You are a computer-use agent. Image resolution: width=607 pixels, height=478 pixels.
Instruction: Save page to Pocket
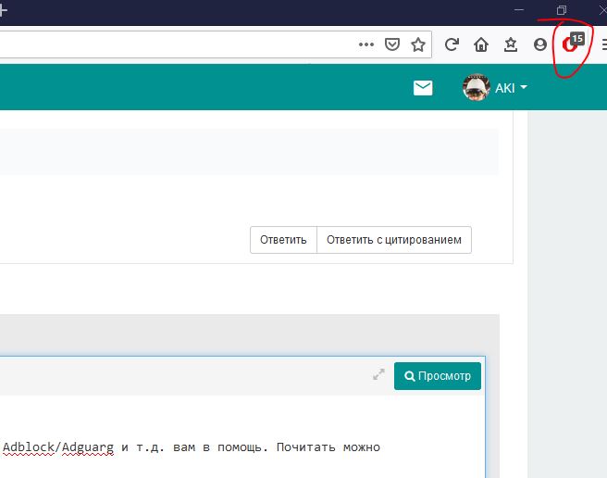[x=392, y=44]
